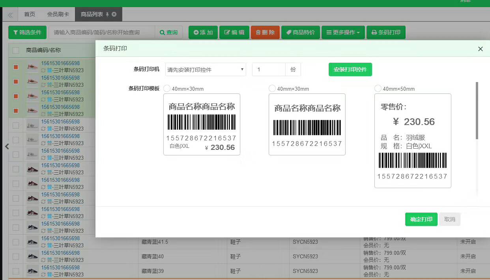Click the product search input field
This screenshot has width=490, height=280.
click(101, 32)
